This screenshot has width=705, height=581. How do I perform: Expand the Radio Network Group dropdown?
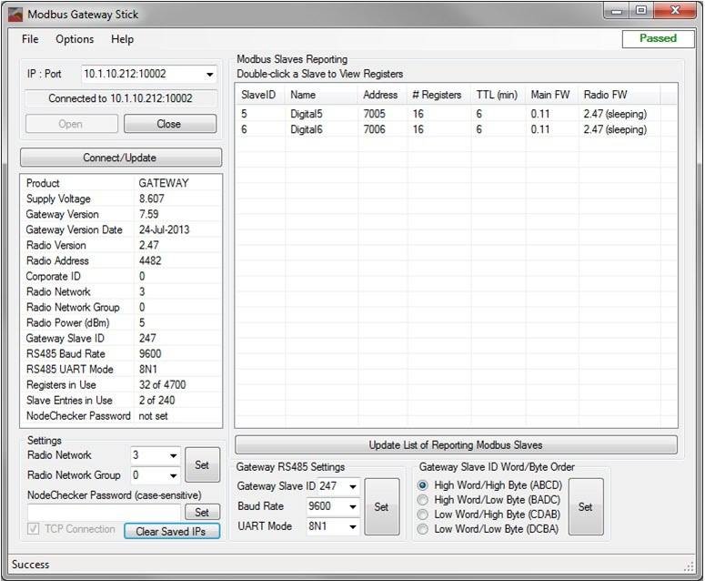point(173,475)
